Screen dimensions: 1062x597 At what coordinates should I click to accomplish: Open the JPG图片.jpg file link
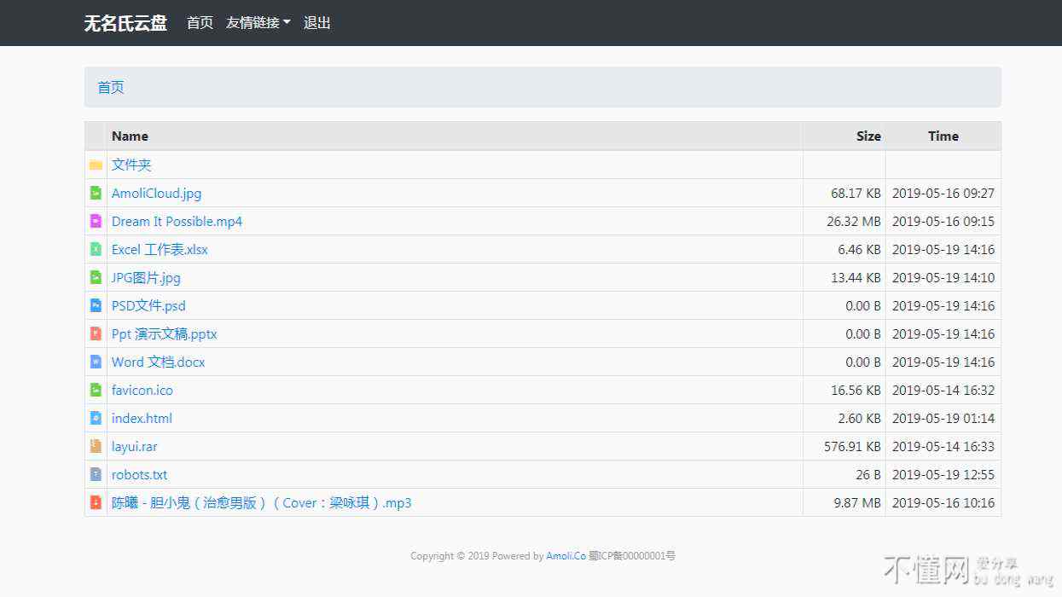(146, 277)
